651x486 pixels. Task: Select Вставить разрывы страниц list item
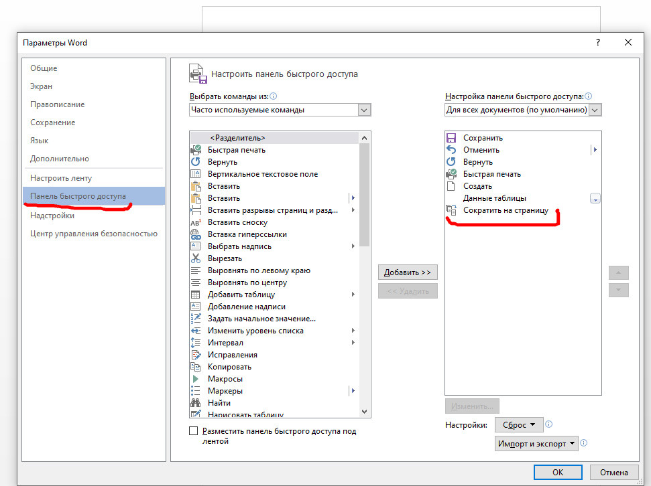pos(274,210)
